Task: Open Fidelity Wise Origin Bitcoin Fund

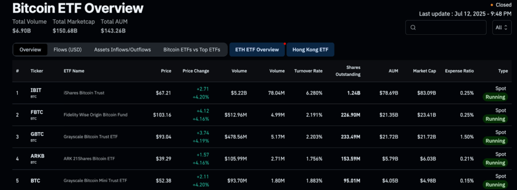Action: tap(95, 115)
